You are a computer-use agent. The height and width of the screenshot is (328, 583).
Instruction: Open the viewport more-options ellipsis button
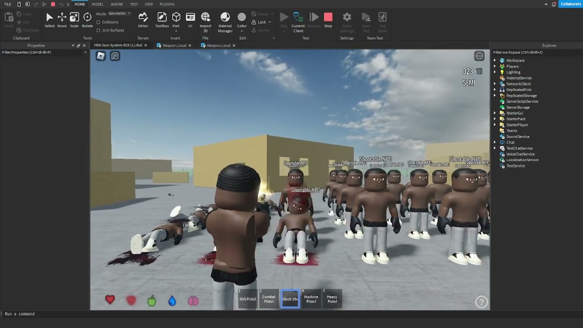479,56
